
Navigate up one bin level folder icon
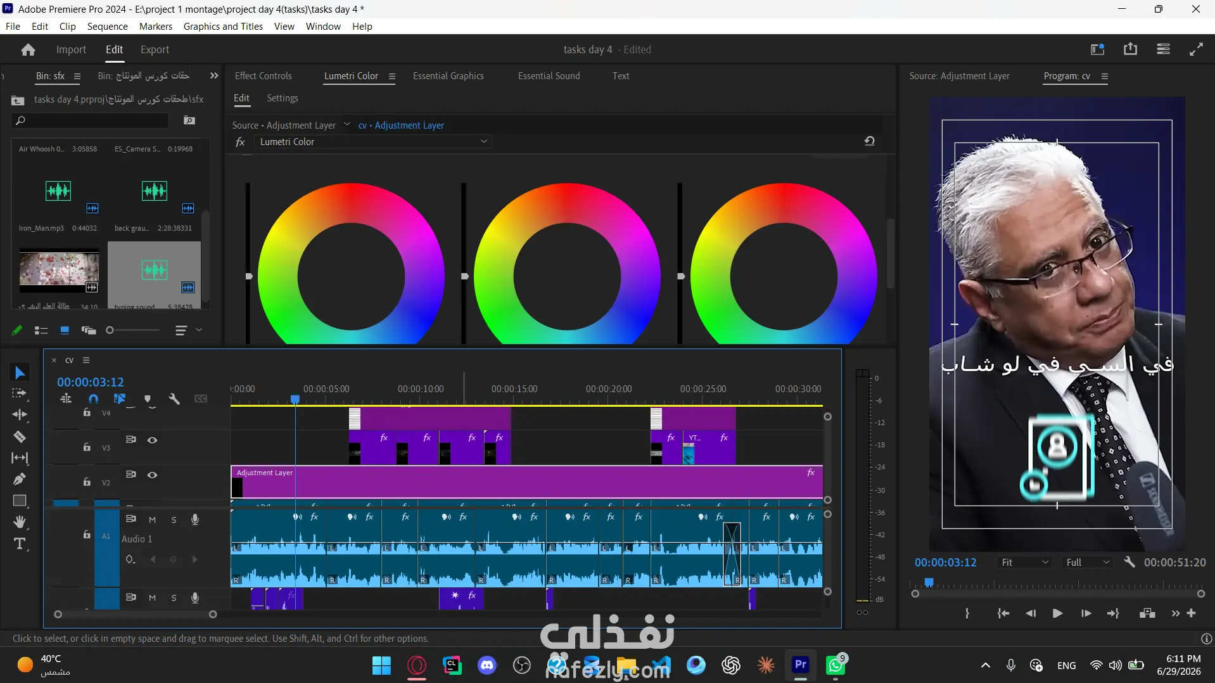[18, 100]
